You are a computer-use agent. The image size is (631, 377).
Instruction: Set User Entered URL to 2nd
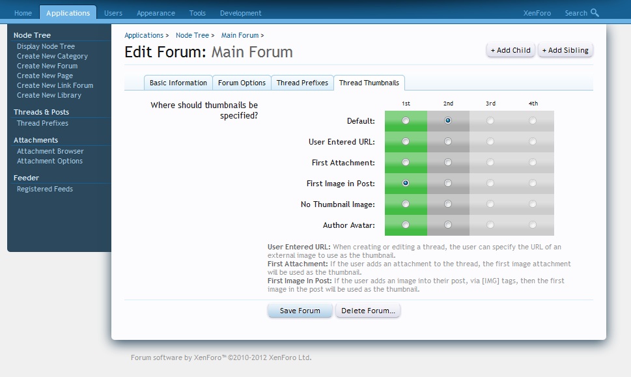point(448,141)
